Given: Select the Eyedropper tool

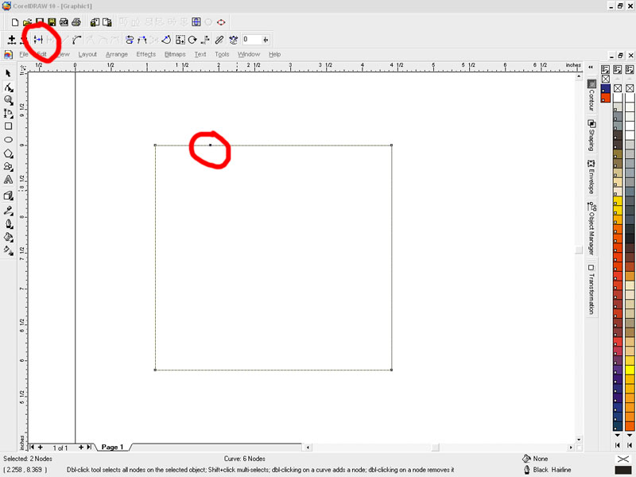Looking at the screenshot, I should pos(8,210).
